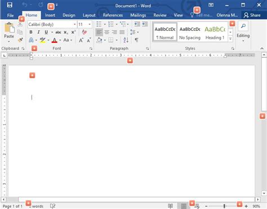Increase paragraph indent

coord(145,24)
